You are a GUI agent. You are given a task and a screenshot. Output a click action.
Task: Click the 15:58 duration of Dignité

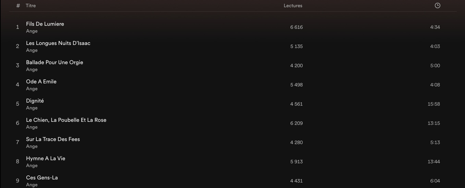[434, 104]
